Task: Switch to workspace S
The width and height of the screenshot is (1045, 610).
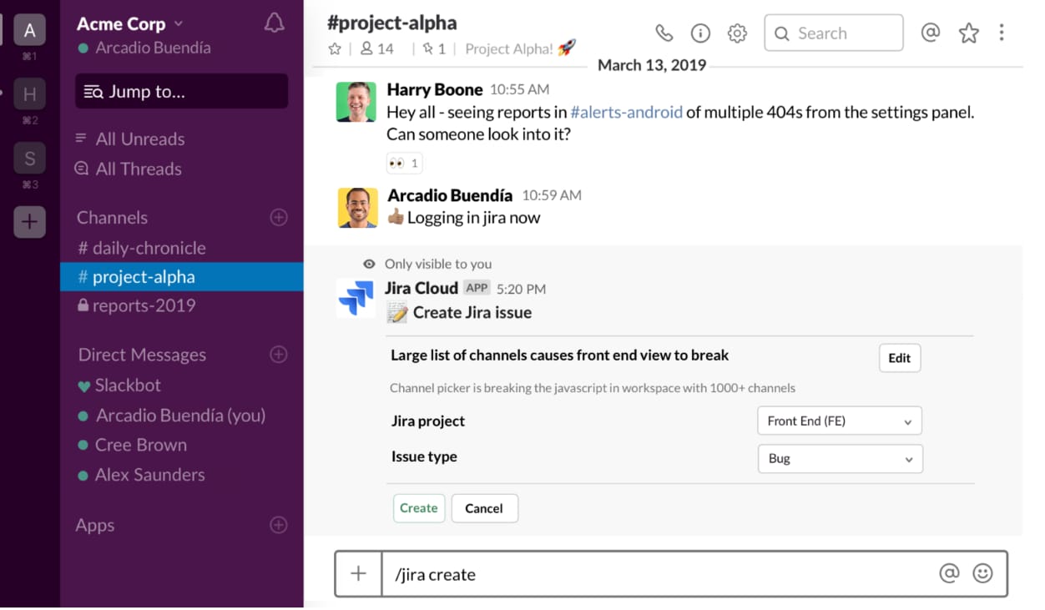Action: [x=29, y=158]
